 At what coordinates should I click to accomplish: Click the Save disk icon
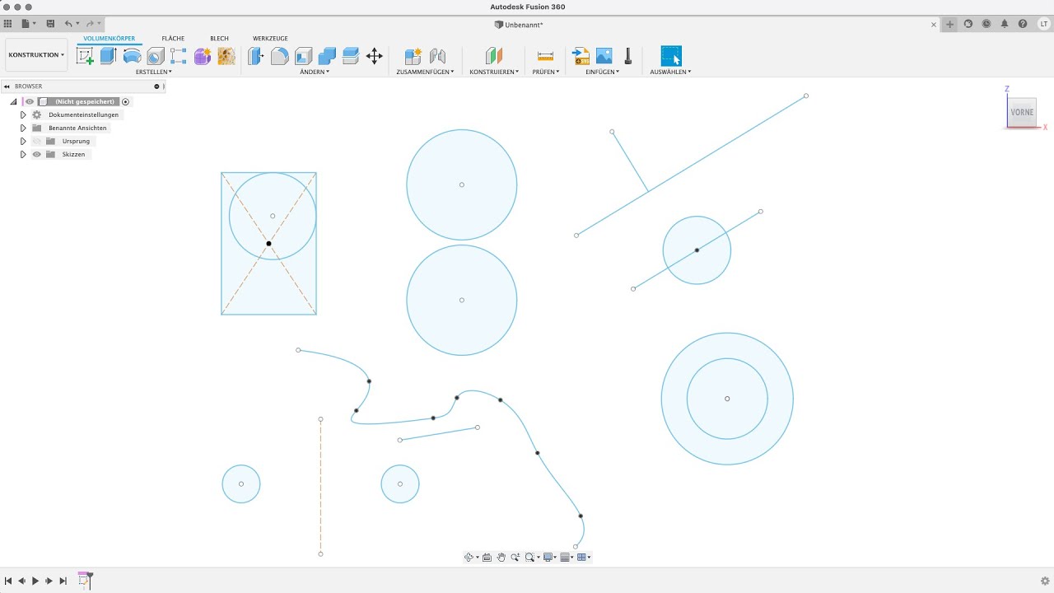tap(50, 24)
